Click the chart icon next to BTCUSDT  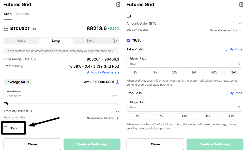click(35, 29)
